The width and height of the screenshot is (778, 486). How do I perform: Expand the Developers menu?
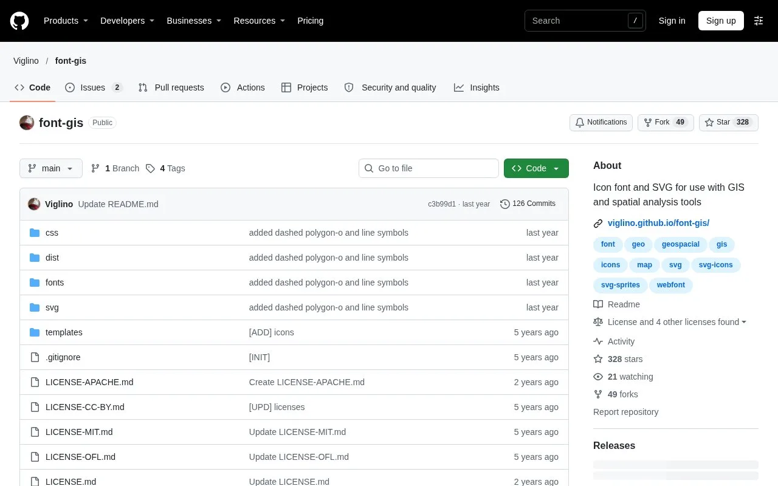[x=127, y=21]
